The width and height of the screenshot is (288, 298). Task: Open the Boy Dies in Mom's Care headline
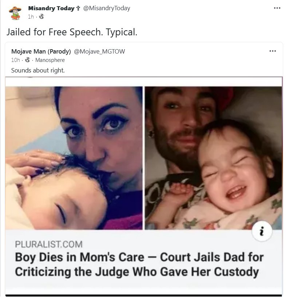(139, 264)
